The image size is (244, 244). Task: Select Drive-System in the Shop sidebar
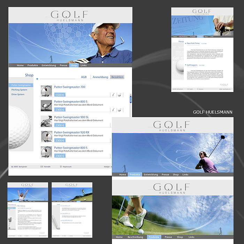[x=18, y=94]
